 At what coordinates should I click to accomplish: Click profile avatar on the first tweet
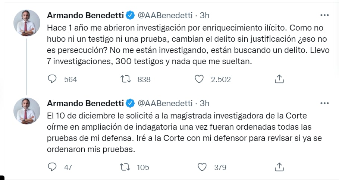pyautogui.click(x=27, y=23)
